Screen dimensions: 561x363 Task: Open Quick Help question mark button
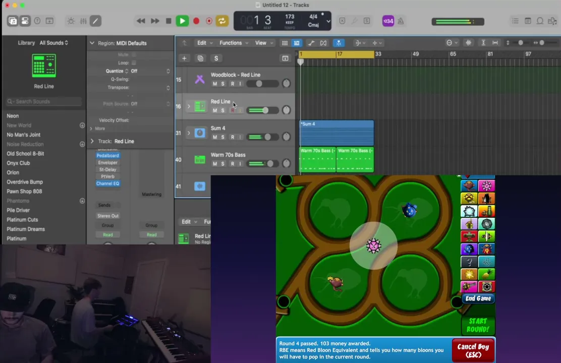pos(37,21)
